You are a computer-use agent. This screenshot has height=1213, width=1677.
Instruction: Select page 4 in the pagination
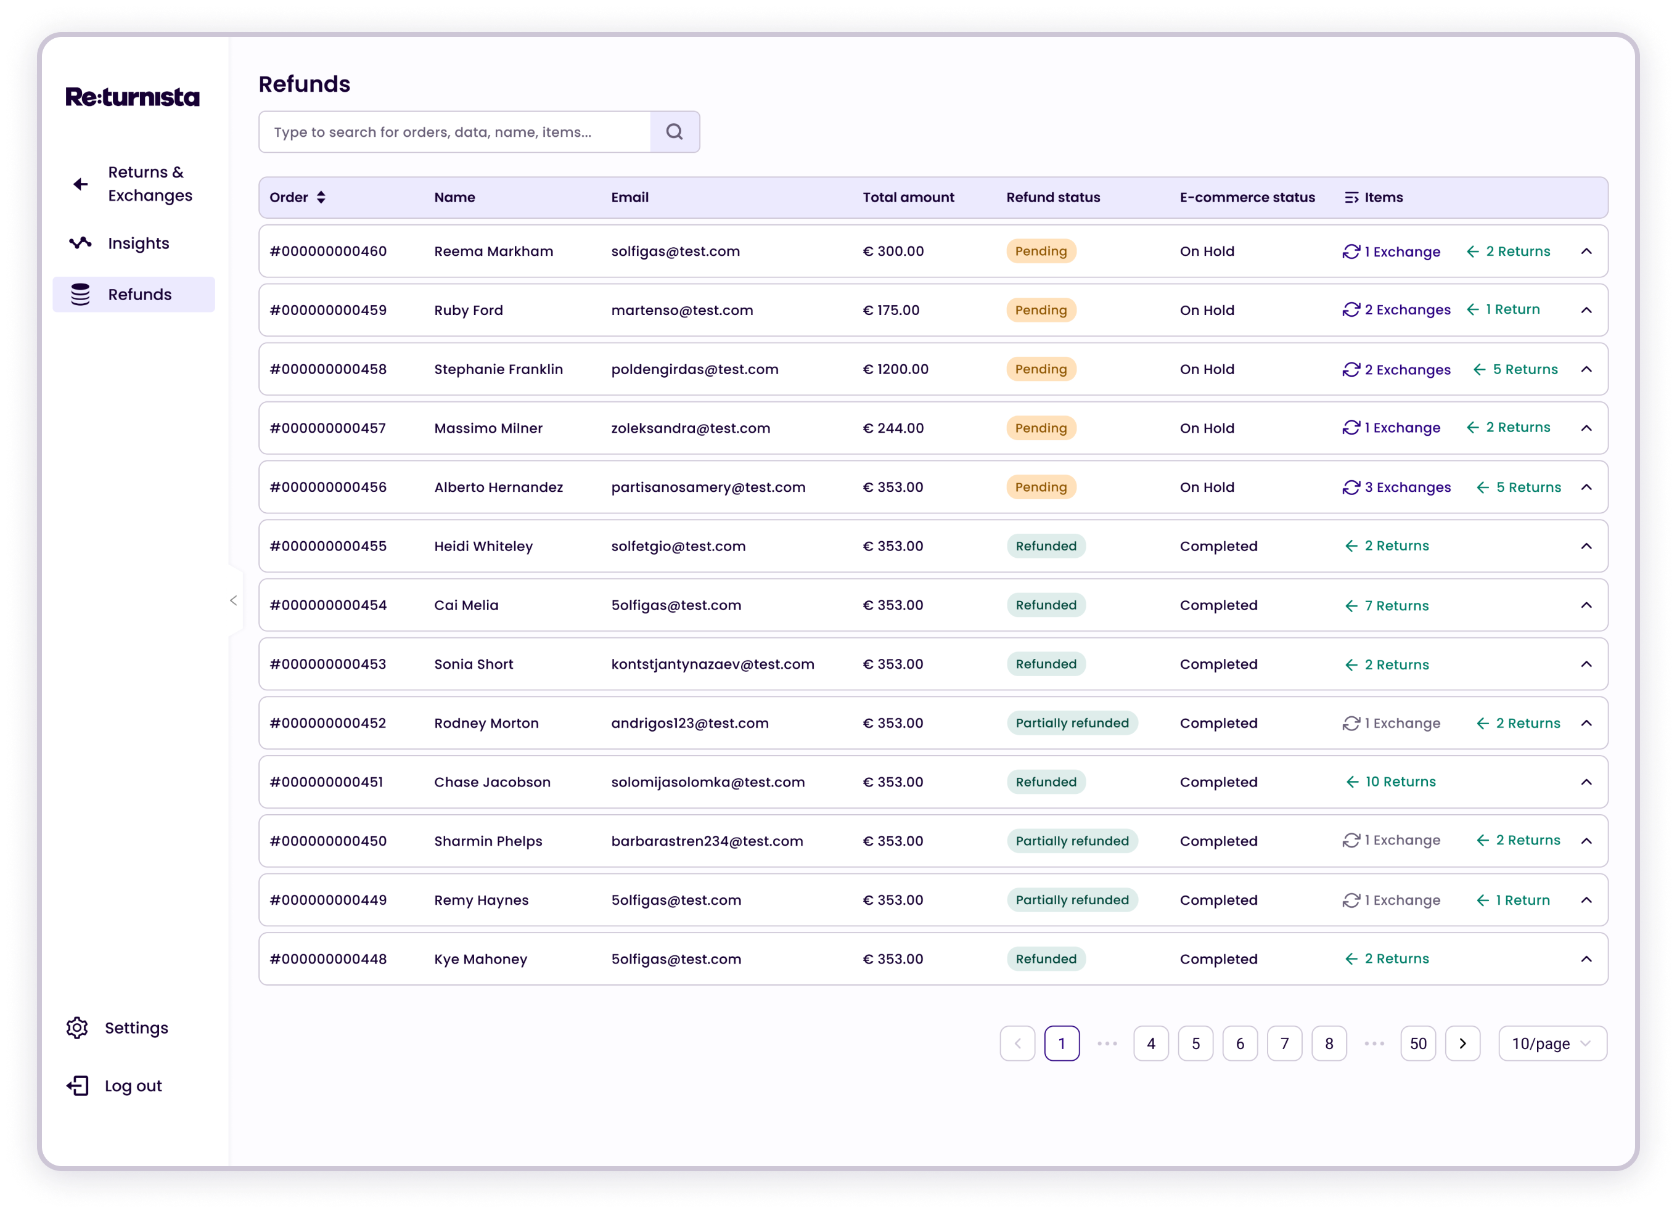[x=1150, y=1043]
